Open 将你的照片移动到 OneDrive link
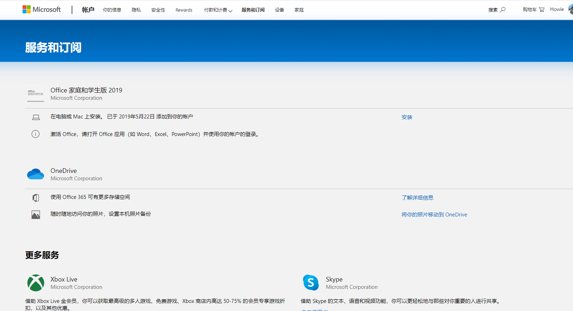This screenshot has width=573, height=311. pos(434,215)
